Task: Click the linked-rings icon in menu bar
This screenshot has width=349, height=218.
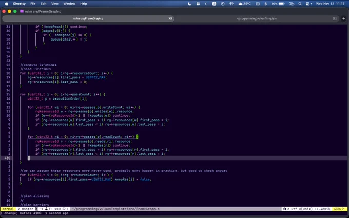Action: pyautogui.click(x=292, y=4)
